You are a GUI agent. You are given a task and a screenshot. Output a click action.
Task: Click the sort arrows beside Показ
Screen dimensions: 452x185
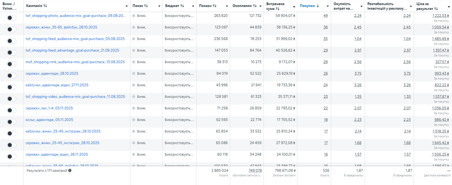tap(146, 6)
